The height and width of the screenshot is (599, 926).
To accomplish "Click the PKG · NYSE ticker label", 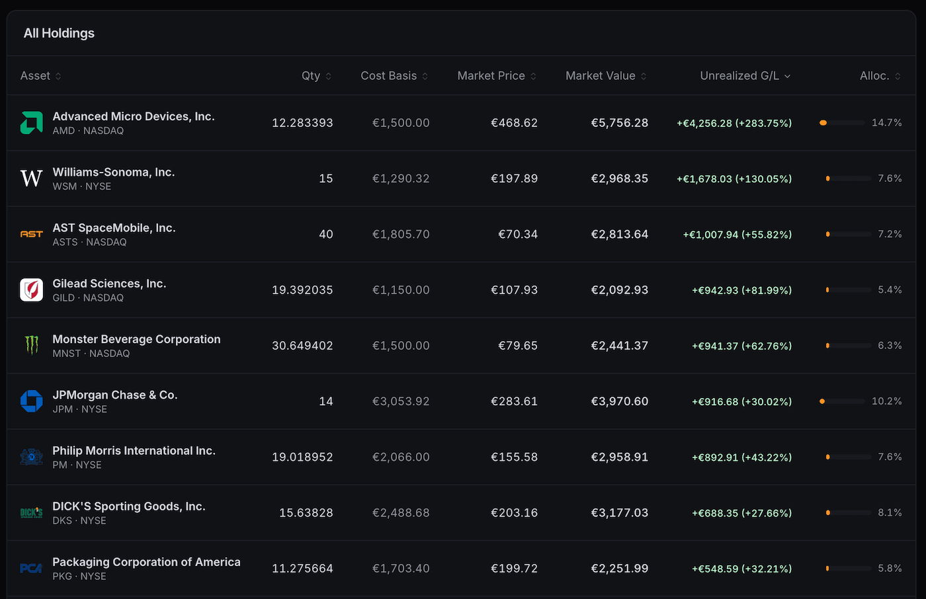I will pos(79,577).
